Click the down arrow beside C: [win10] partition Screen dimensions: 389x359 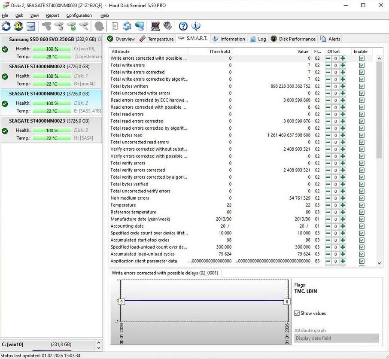pos(99,347)
